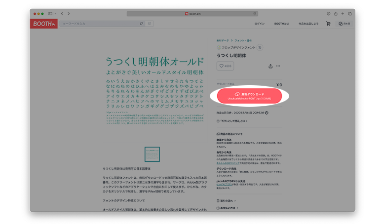Click 商品の発送について heading
This screenshot has height=224, width=385.
[230, 134]
